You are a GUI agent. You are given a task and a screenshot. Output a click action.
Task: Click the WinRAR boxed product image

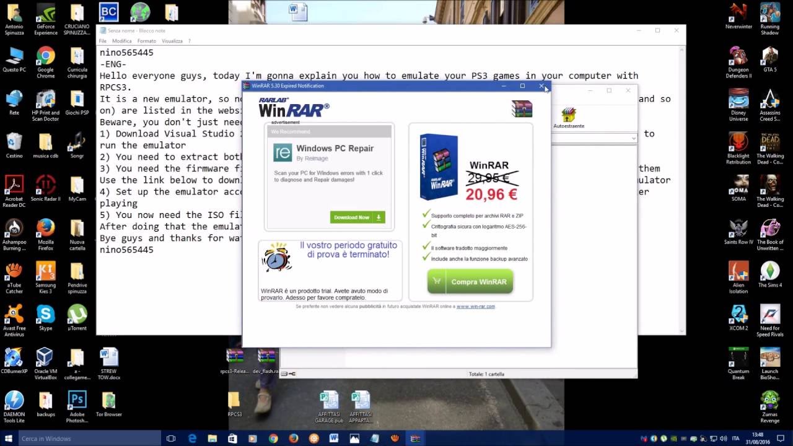tap(439, 167)
